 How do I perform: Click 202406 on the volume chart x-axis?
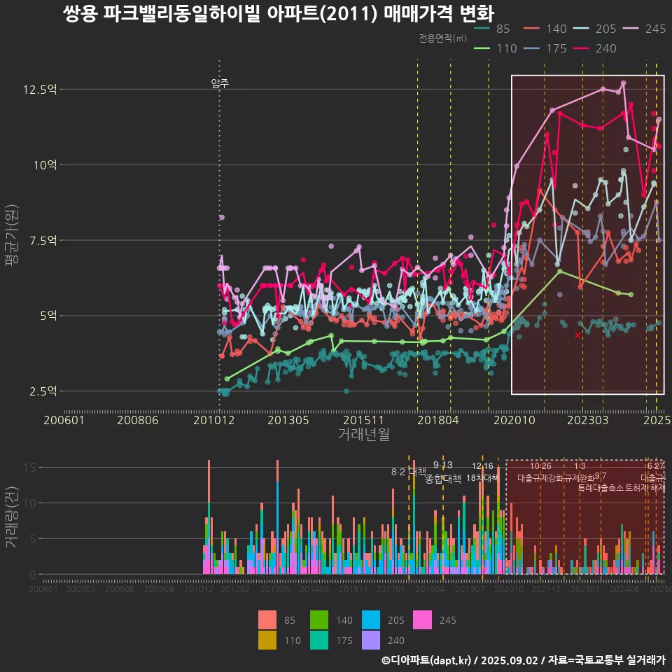pyautogui.click(x=624, y=589)
